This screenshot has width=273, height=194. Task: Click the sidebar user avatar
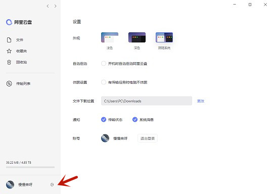(10, 184)
